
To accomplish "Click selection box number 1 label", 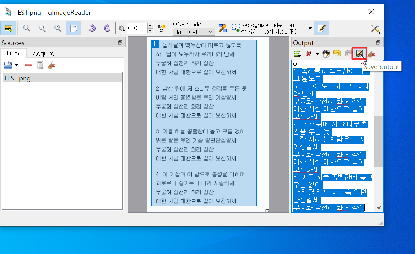I will [x=155, y=44].
